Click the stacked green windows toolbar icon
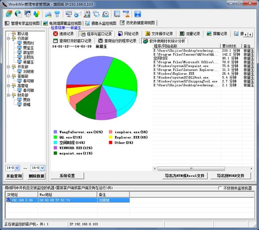Screen dimensions: 259x230 (x=9, y=14)
